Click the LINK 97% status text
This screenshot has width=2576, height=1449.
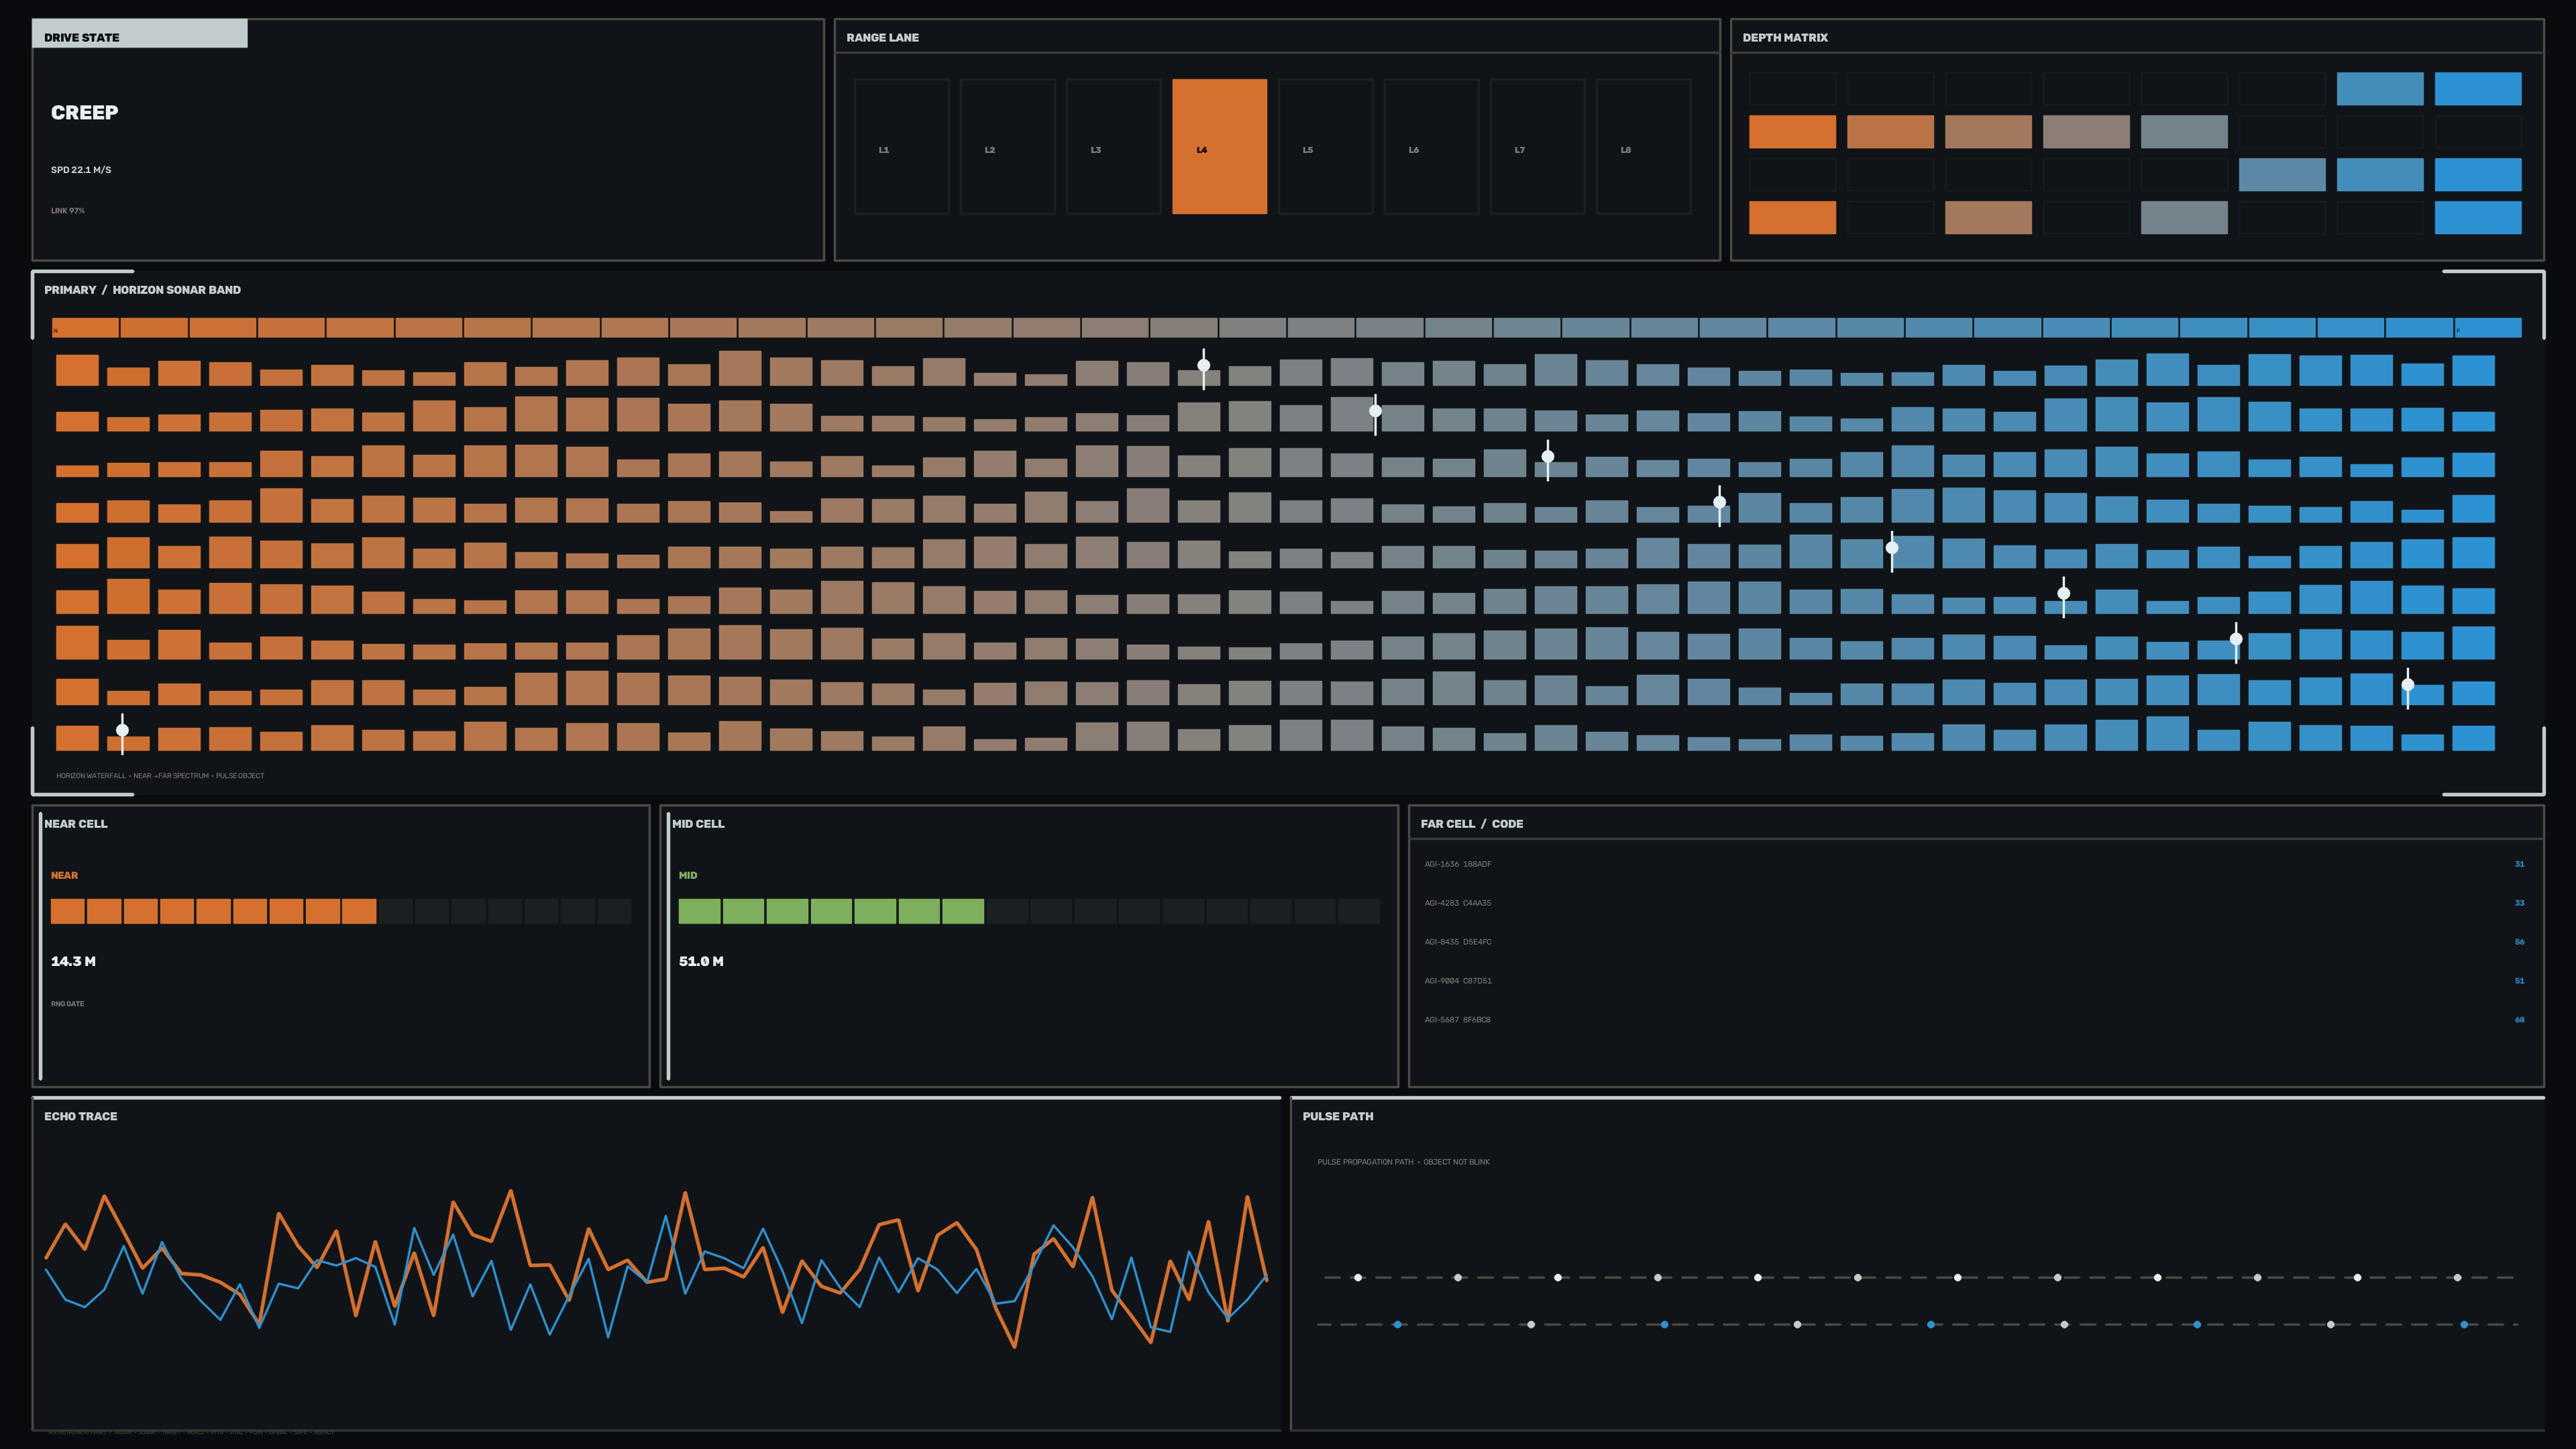pos(68,211)
